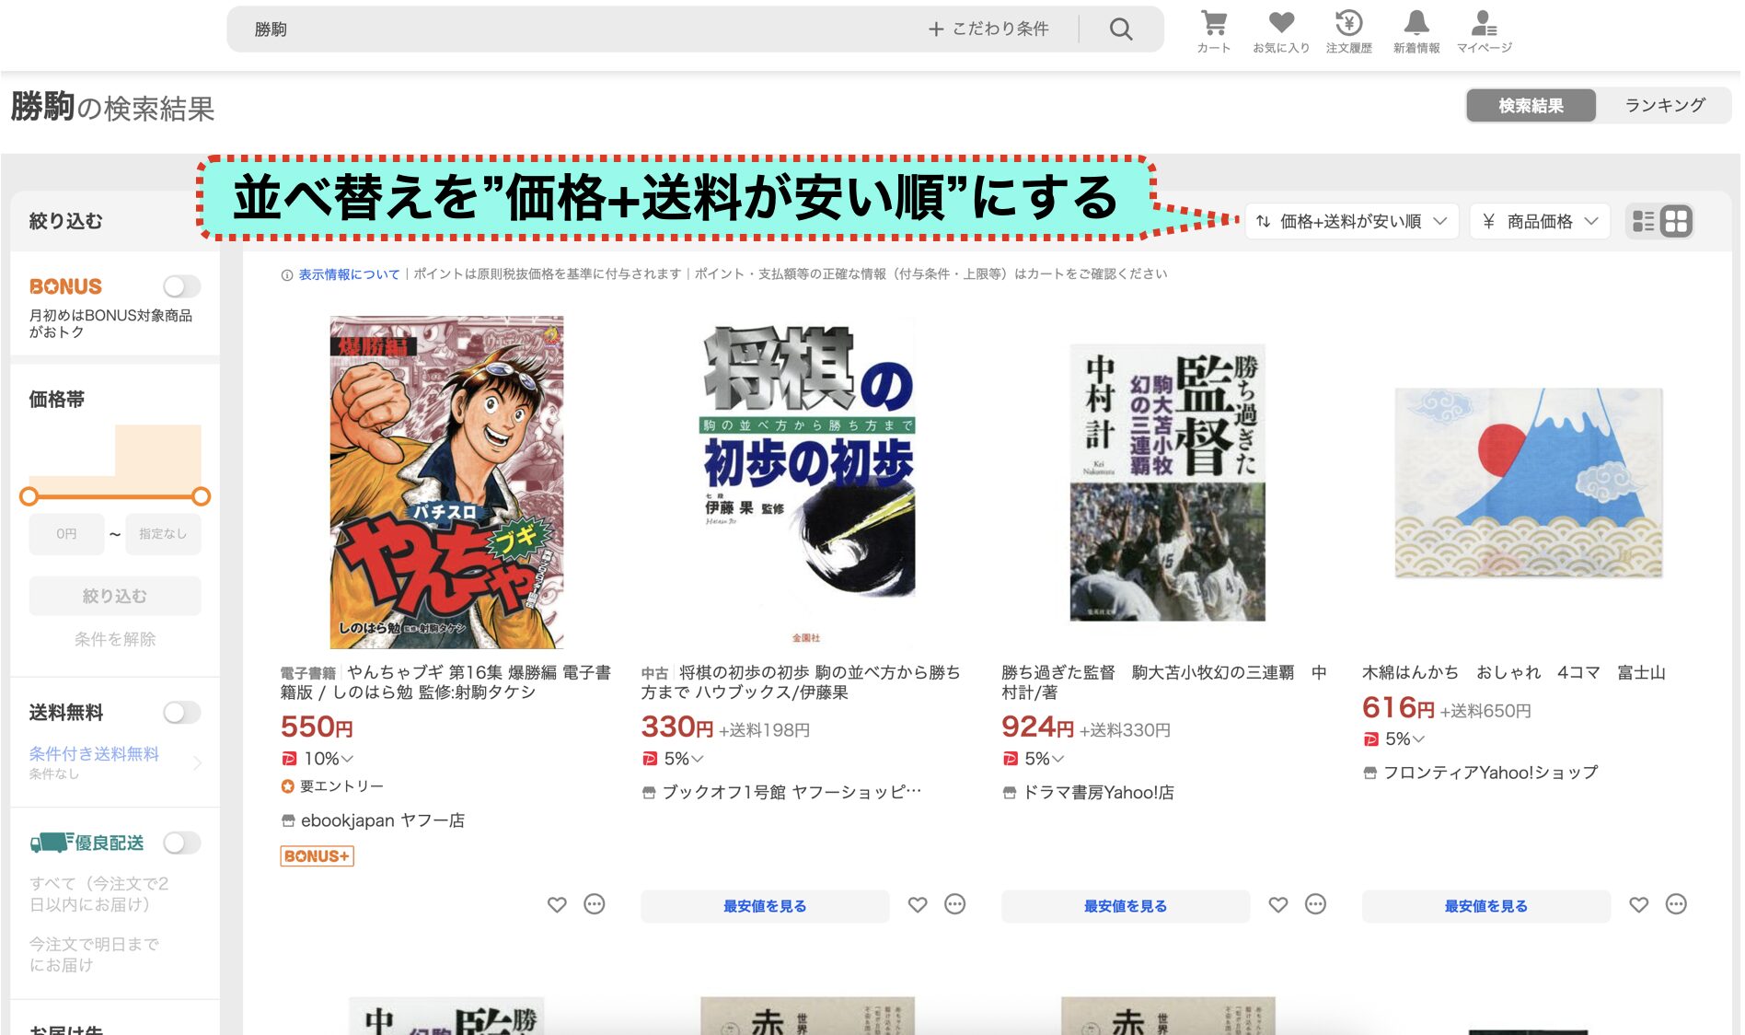The height and width of the screenshot is (1035, 1745).
Task: Click info icon beside 表示情報について
Action: [287, 274]
